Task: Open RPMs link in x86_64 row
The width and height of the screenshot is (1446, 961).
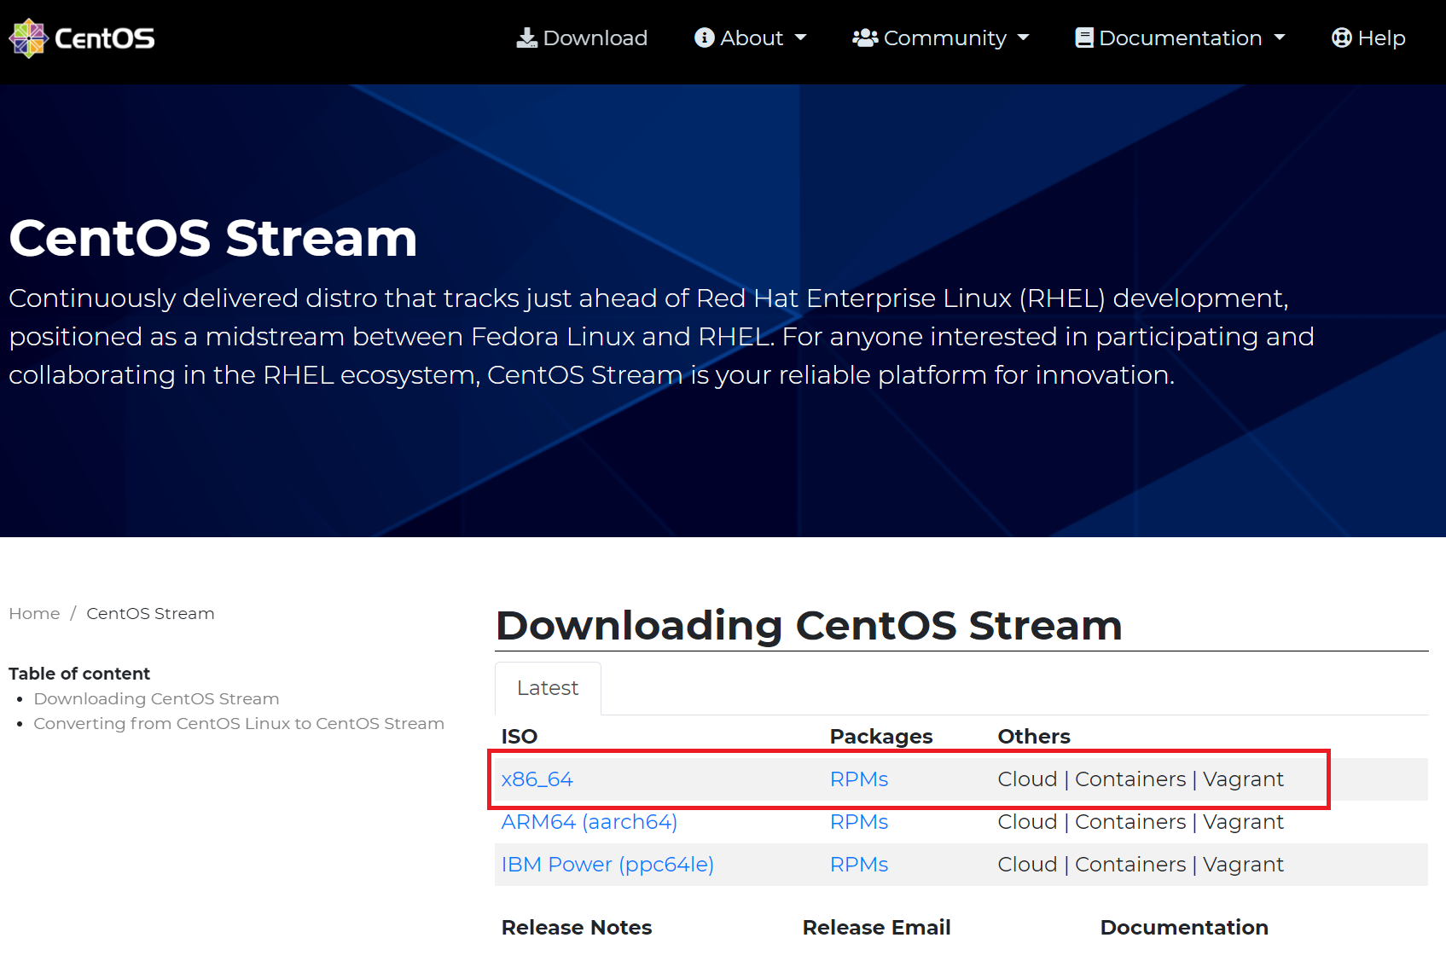Action: [859, 779]
